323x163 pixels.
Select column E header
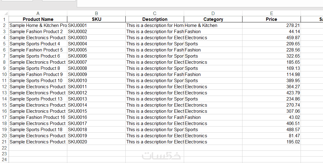coord(271,13)
